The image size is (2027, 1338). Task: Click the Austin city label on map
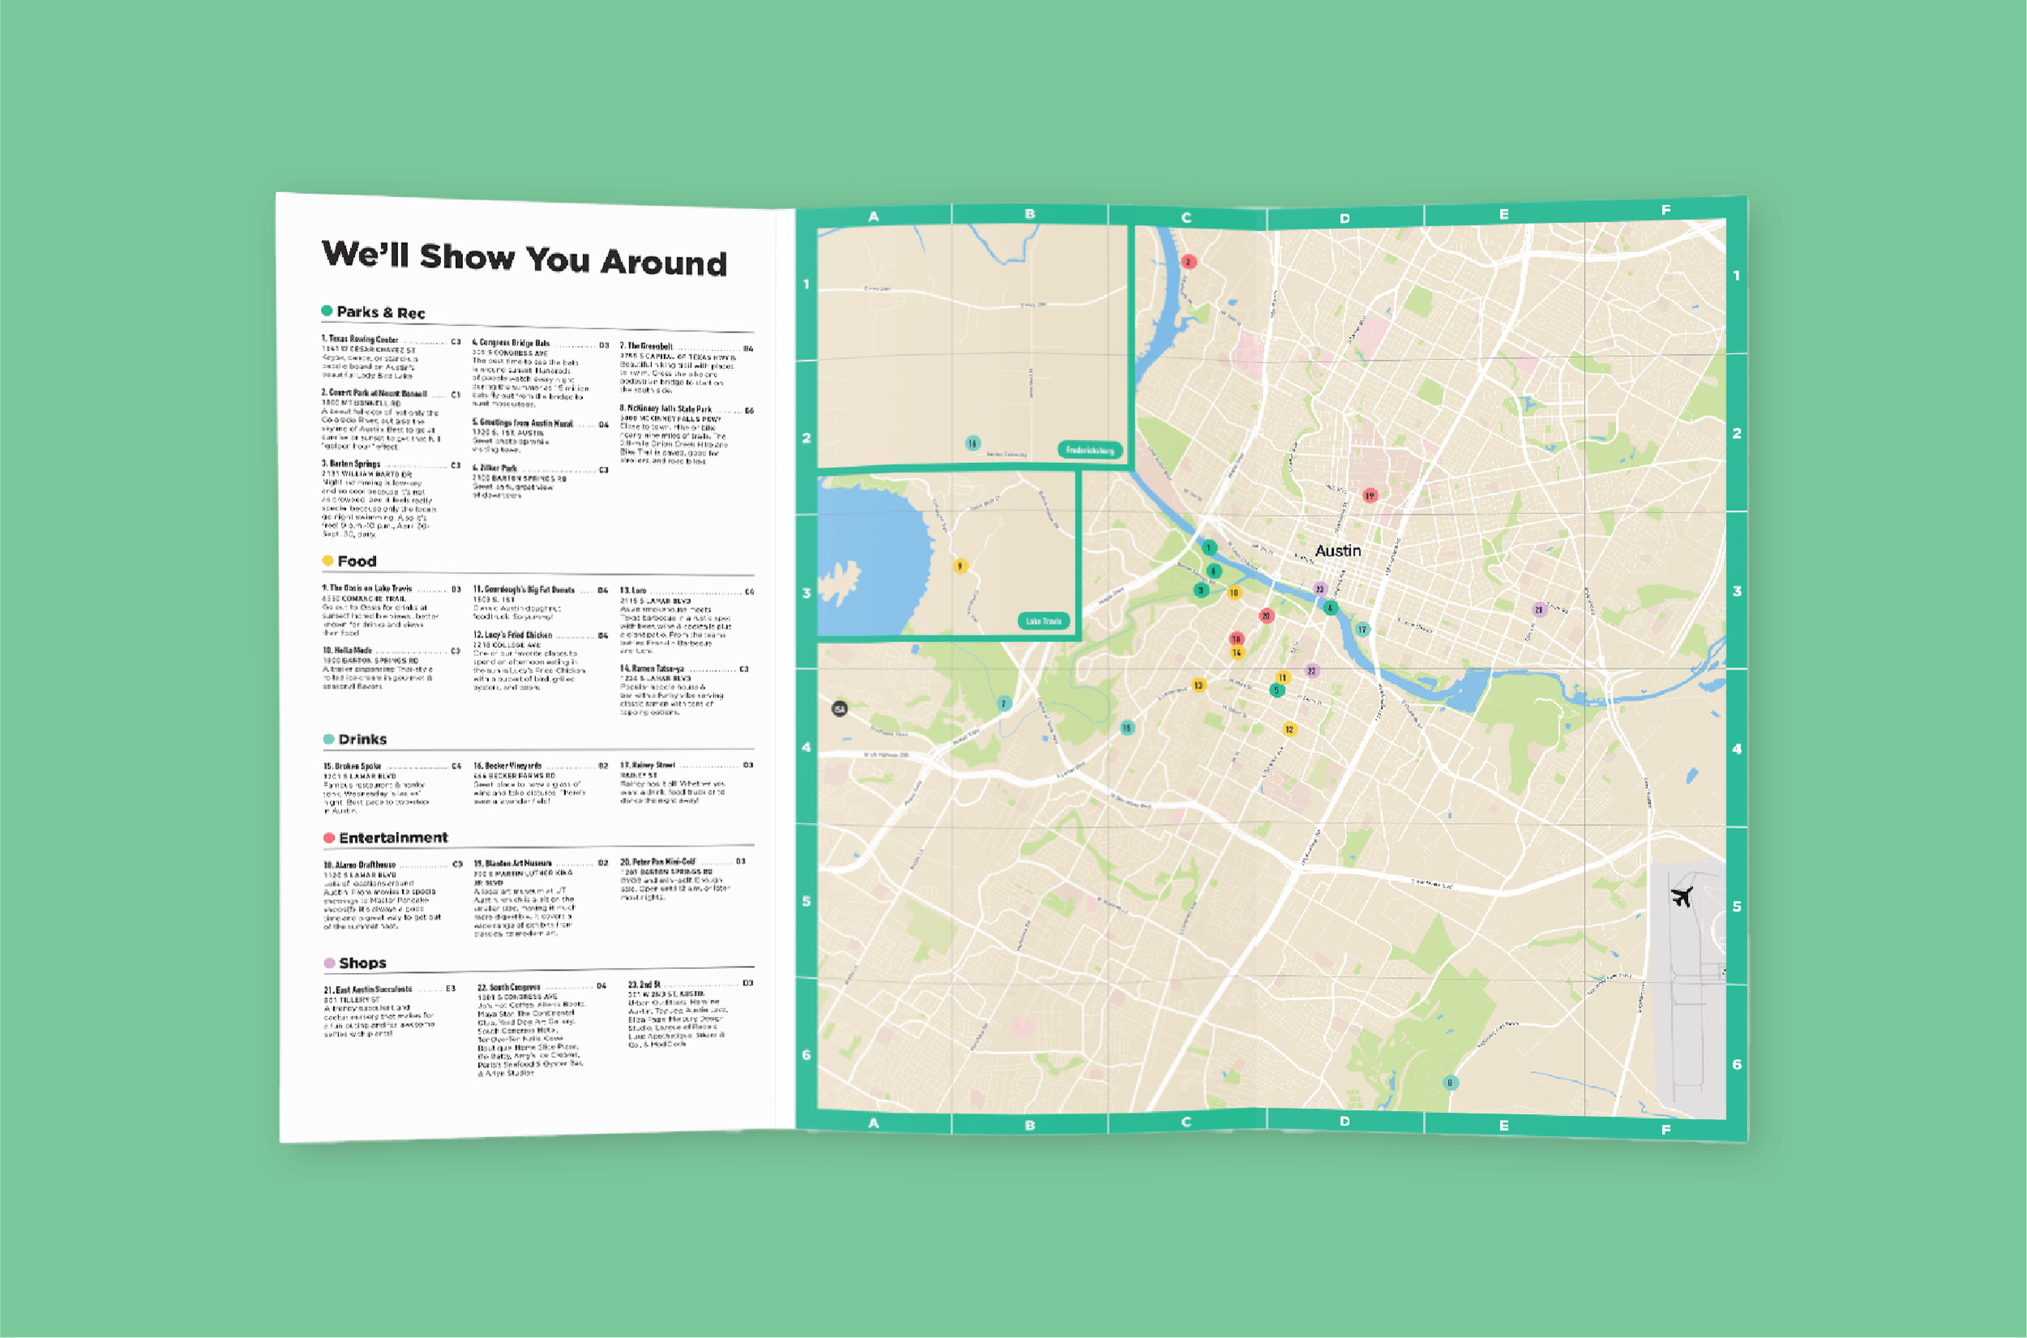coord(1337,551)
